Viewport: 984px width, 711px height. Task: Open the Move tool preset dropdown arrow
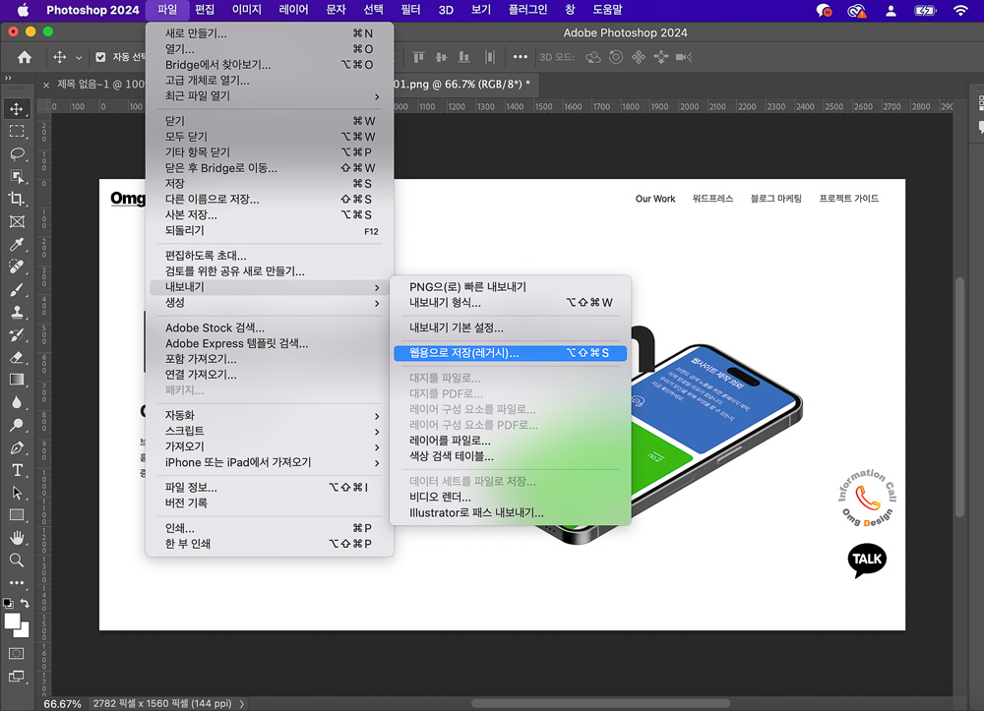[79, 58]
